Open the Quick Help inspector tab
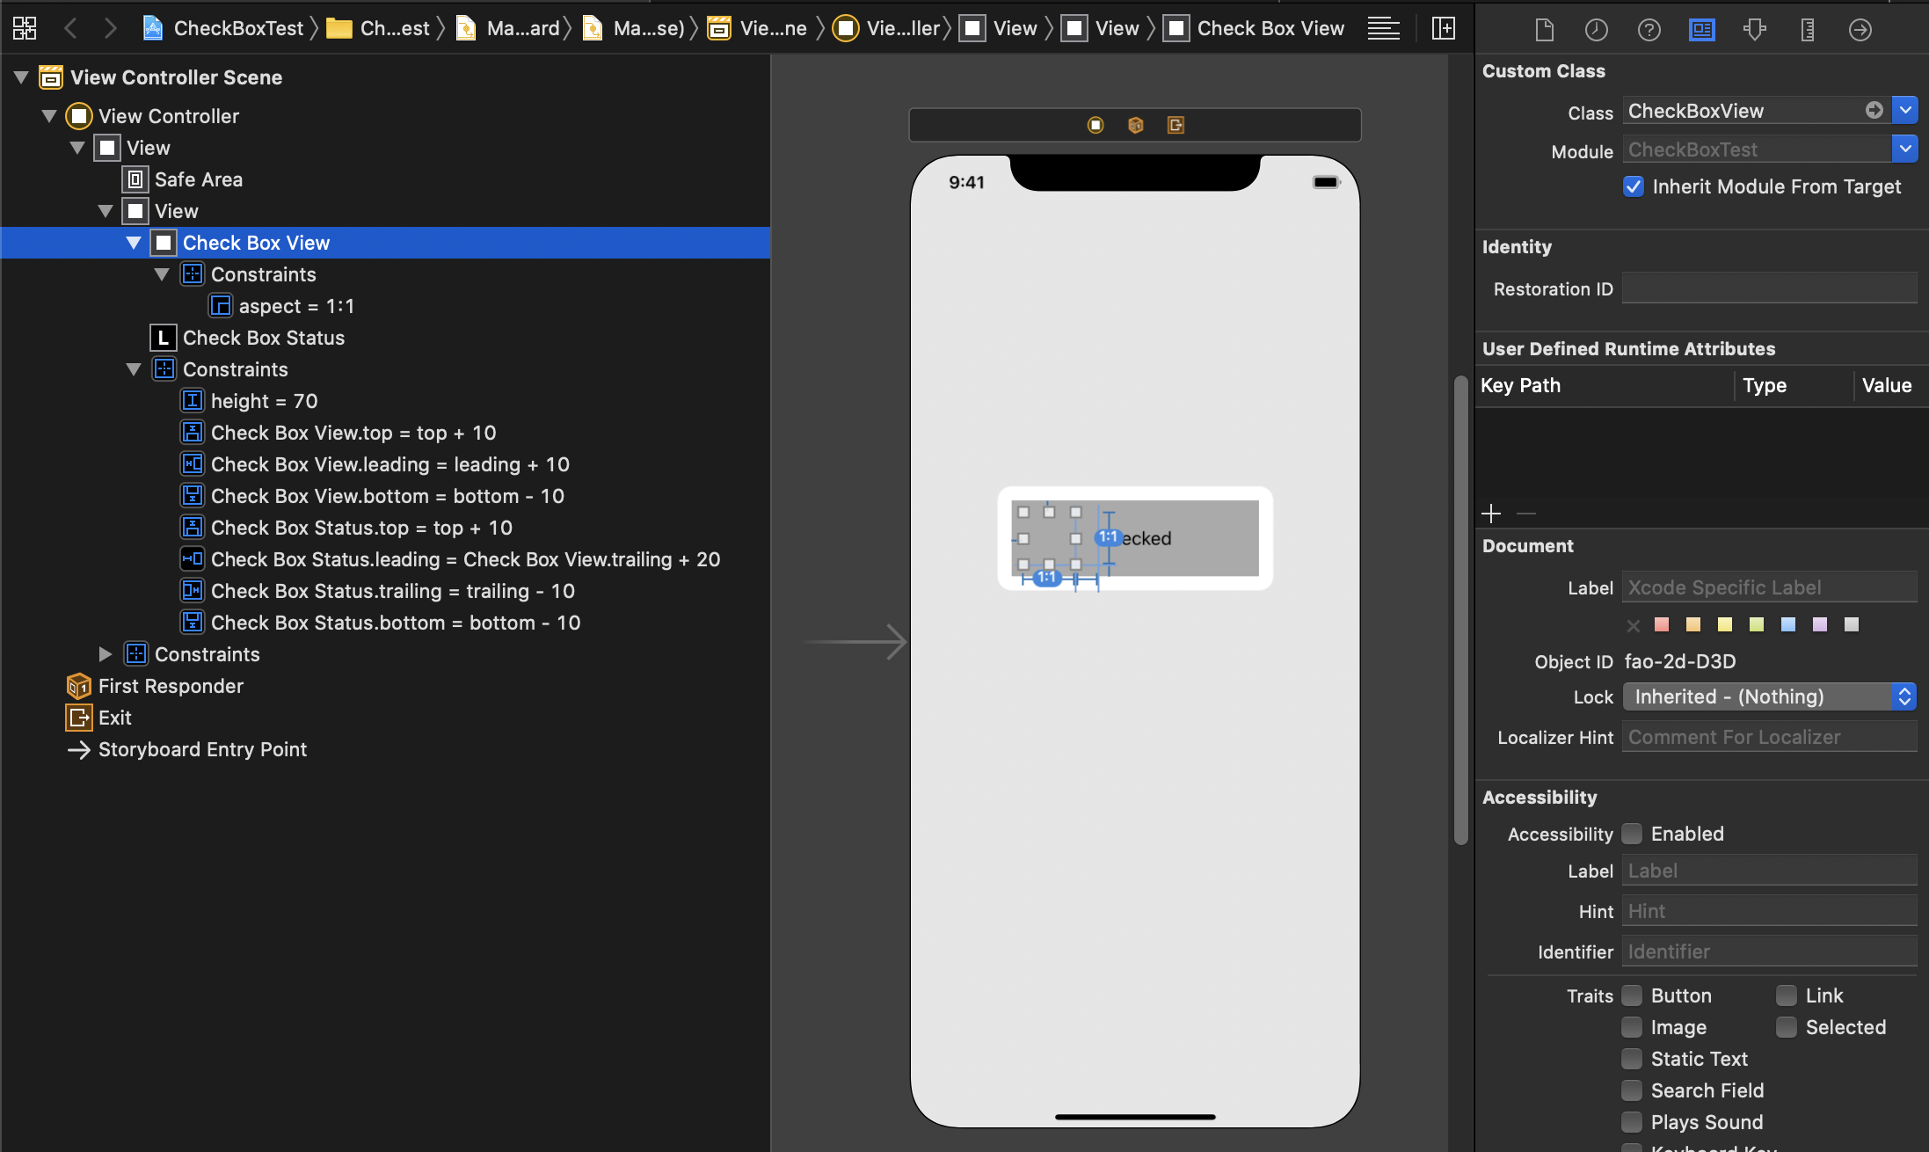 pos(1649,30)
